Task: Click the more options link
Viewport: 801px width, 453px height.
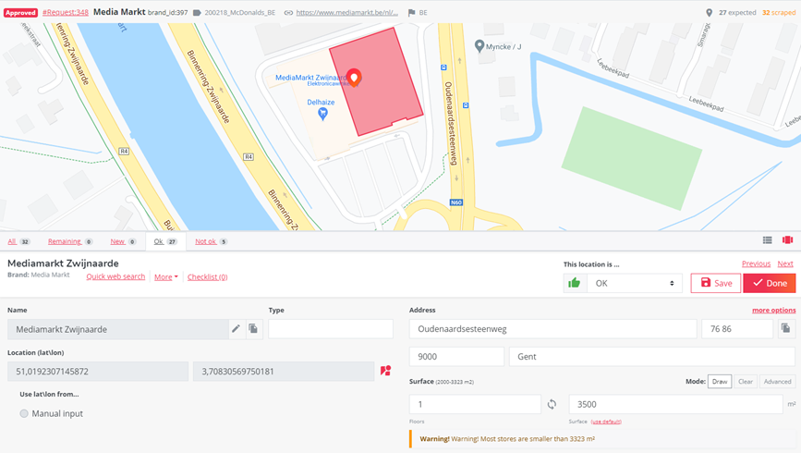Action: pyautogui.click(x=773, y=310)
